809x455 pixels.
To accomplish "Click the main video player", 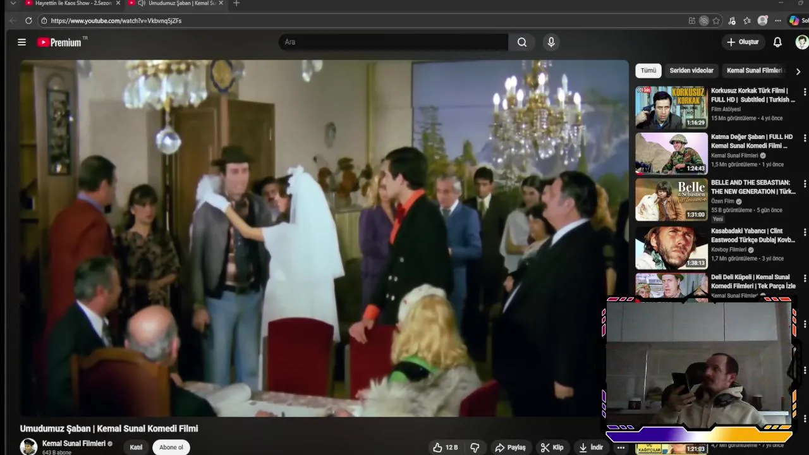I will click(324, 238).
